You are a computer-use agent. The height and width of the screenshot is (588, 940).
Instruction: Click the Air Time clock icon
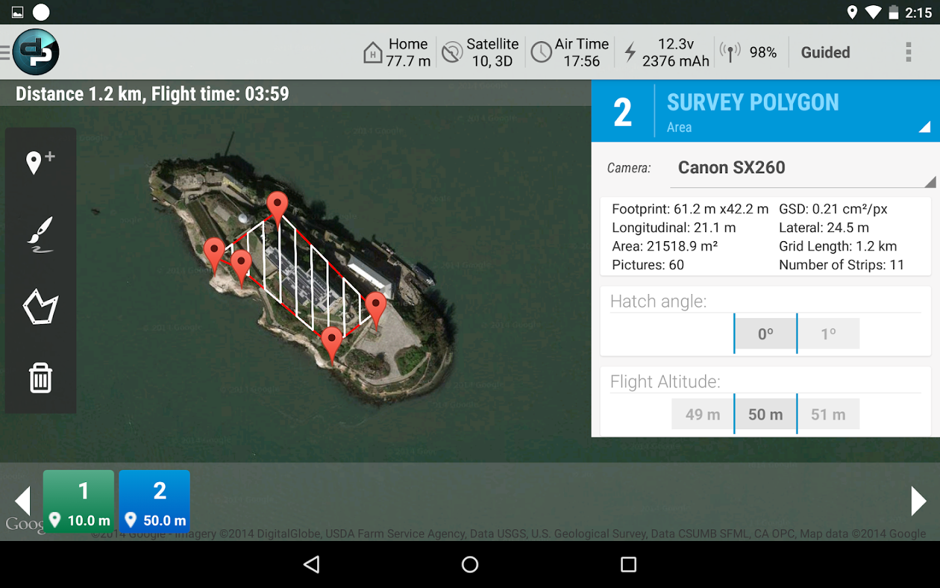point(542,52)
